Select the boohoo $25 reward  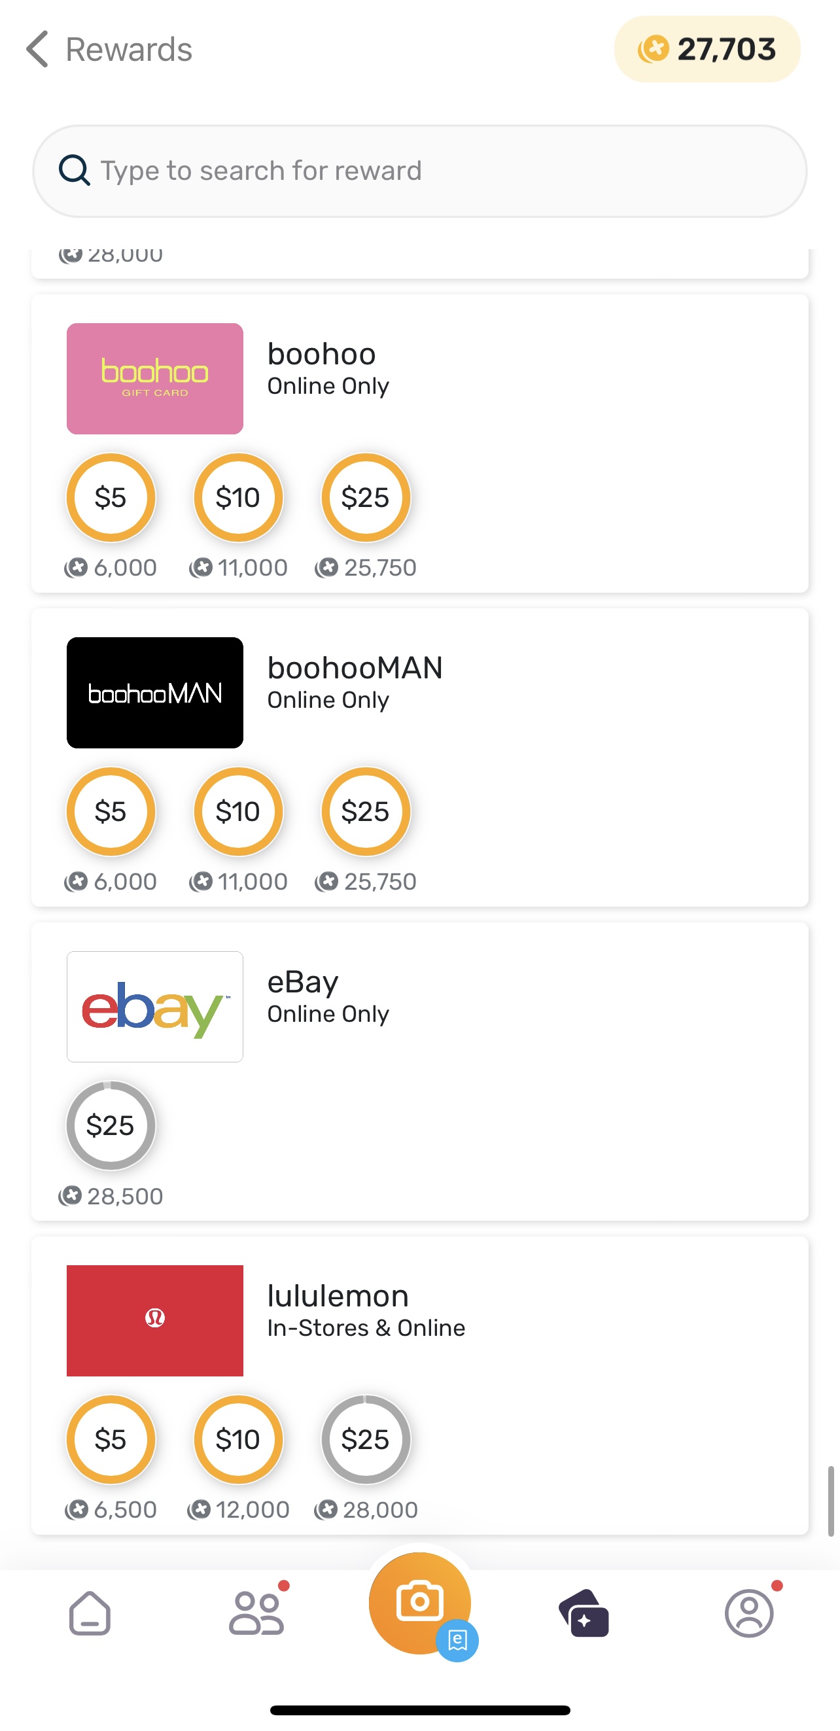tap(366, 497)
